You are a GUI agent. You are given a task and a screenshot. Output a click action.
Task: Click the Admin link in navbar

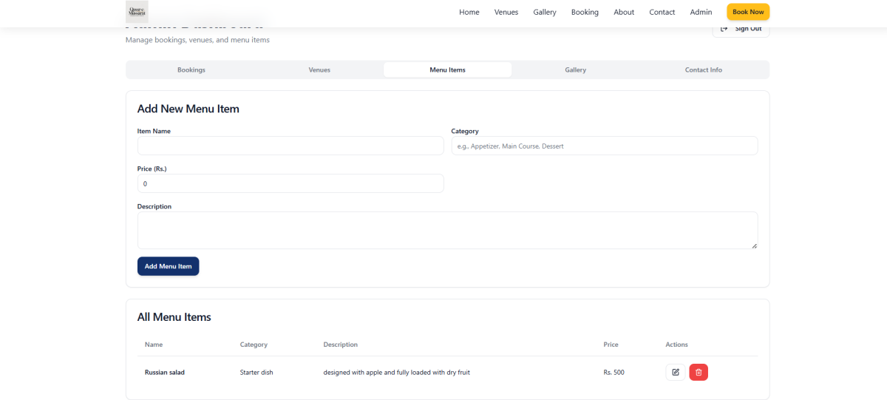click(x=701, y=12)
